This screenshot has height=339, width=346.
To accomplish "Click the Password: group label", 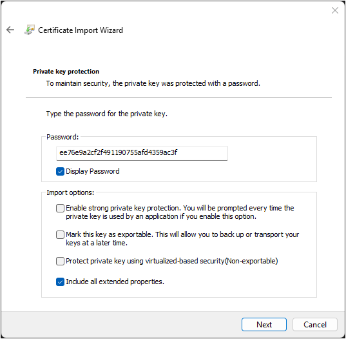I will click(62, 137).
